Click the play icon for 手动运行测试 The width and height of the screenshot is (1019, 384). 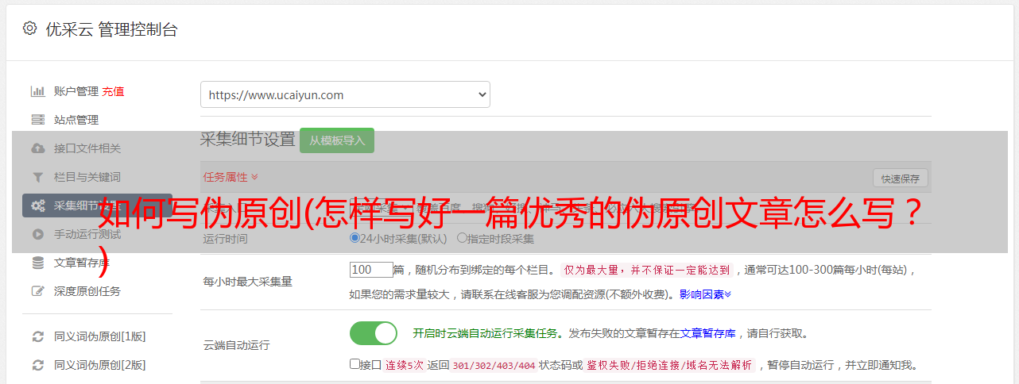click(37, 234)
